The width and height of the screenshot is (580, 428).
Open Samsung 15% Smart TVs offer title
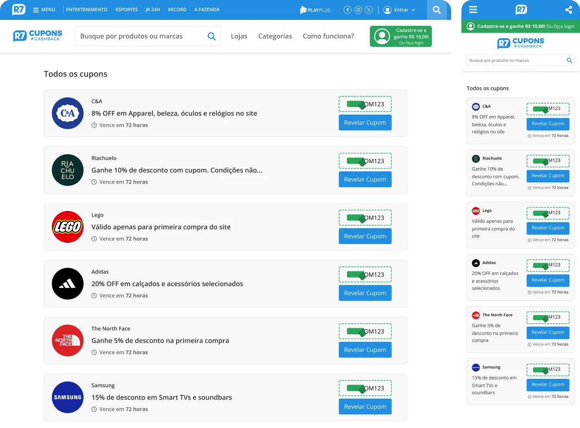(x=162, y=397)
